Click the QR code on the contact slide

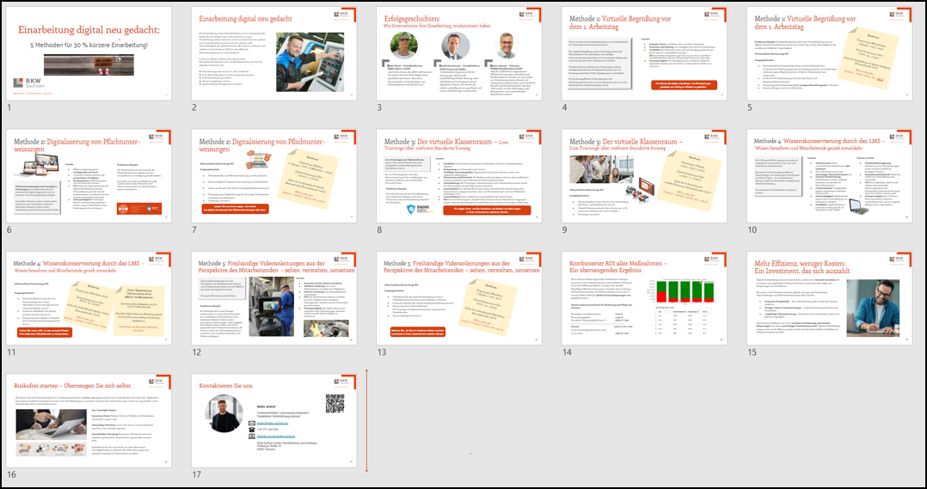[334, 402]
